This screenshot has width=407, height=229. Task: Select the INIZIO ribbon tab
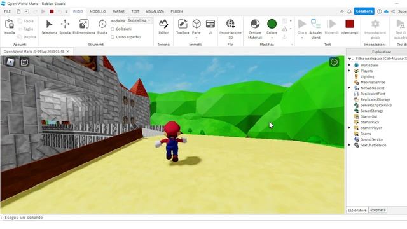pos(78,11)
